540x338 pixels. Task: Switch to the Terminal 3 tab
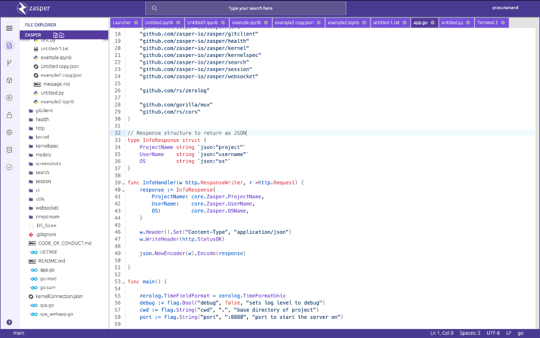click(487, 23)
